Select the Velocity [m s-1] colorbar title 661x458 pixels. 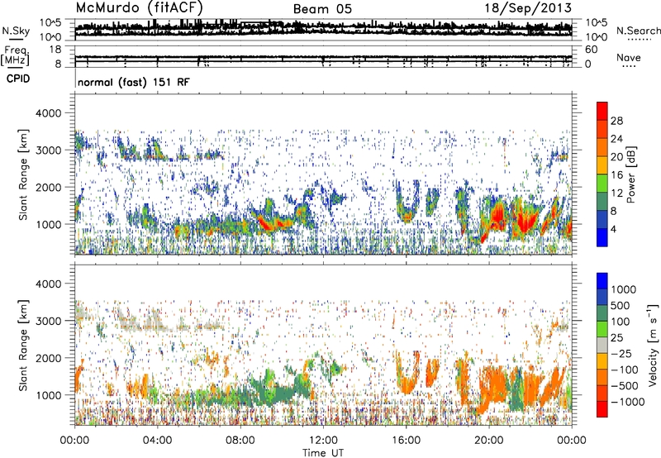[x=653, y=345]
